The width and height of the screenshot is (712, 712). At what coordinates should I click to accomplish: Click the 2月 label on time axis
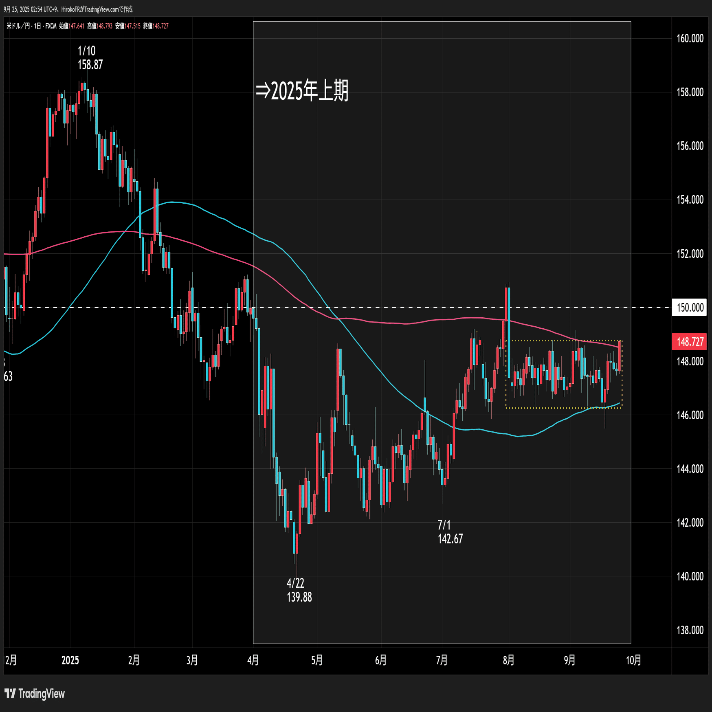point(134,660)
